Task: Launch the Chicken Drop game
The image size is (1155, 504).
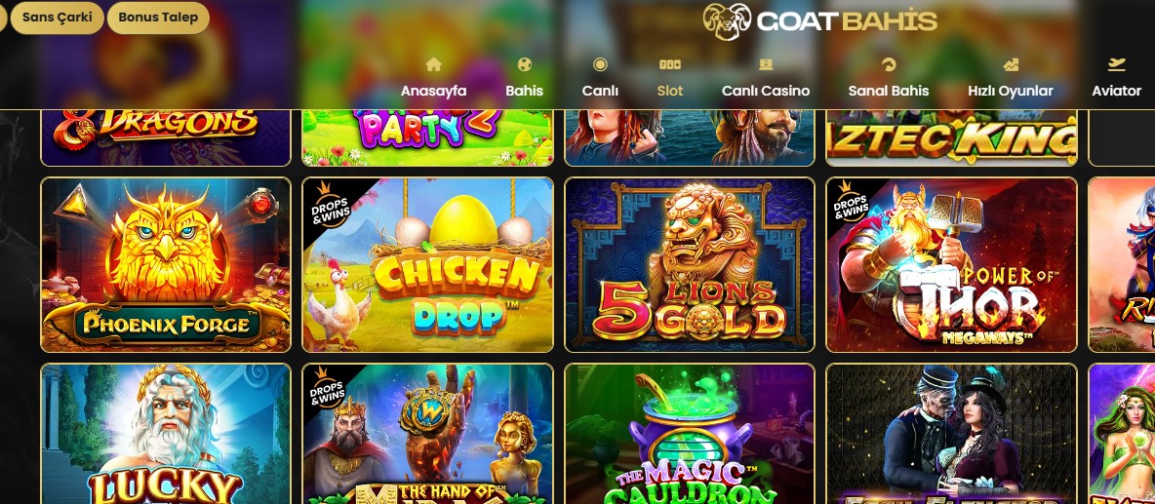Action: coord(427,265)
